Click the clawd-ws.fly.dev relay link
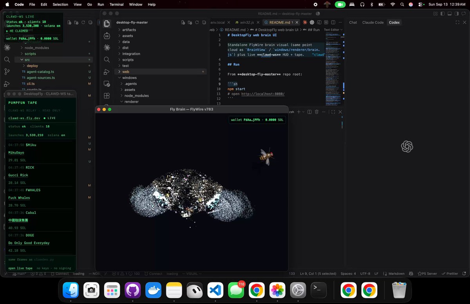This screenshot has width=470, height=304. pos(24,118)
